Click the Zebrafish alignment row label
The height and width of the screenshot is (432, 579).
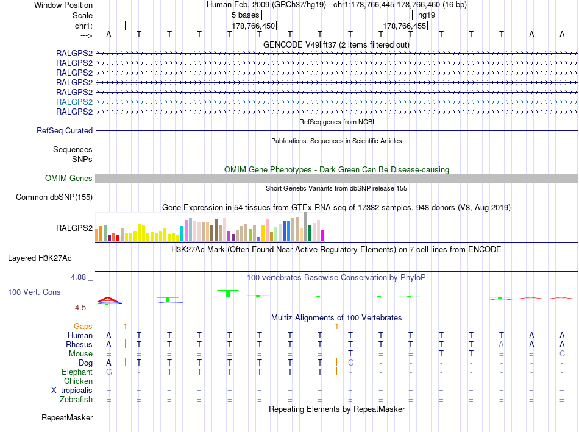coord(76,400)
